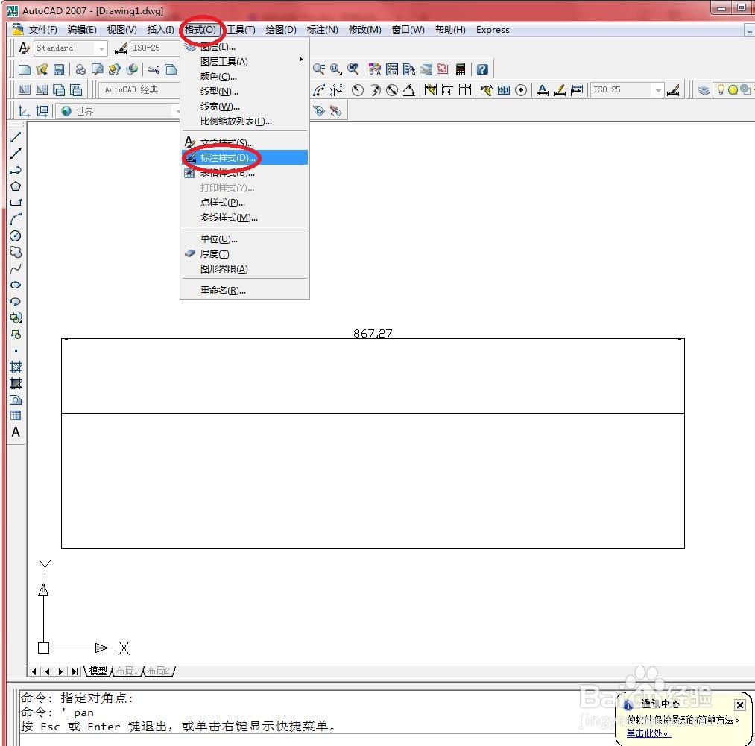The width and height of the screenshot is (755, 746).
Task: Click the Layer Properties Manager icon
Action: click(x=703, y=90)
